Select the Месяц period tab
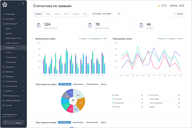 click(67, 14)
